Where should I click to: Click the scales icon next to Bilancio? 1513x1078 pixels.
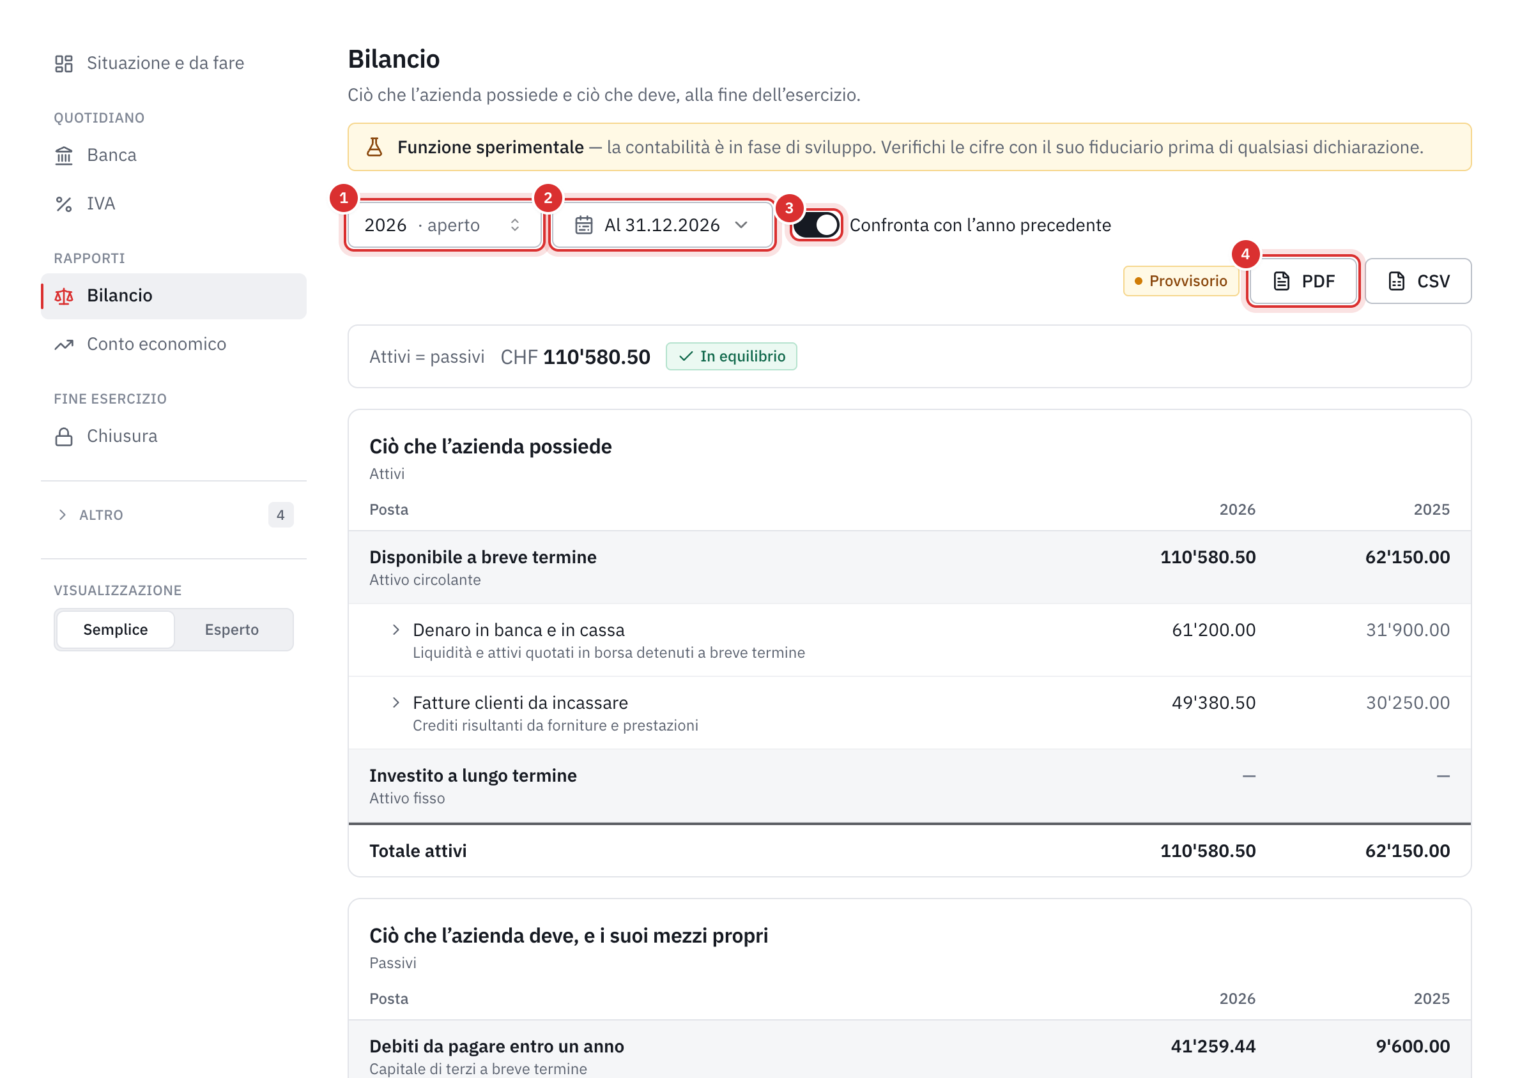coord(64,296)
